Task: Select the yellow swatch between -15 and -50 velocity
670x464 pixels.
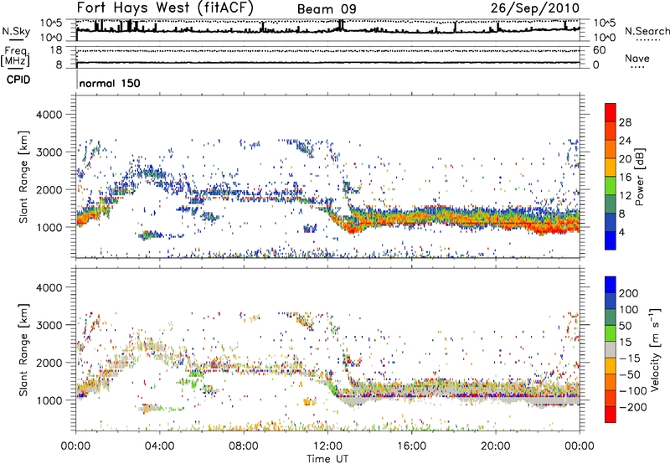Action: point(611,366)
